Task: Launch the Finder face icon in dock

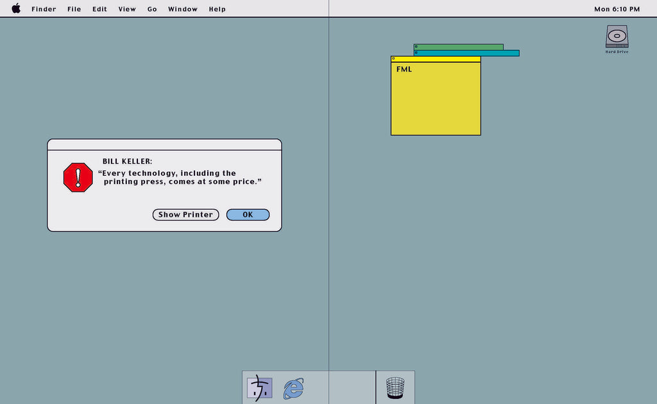Action: click(x=260, y=388)
